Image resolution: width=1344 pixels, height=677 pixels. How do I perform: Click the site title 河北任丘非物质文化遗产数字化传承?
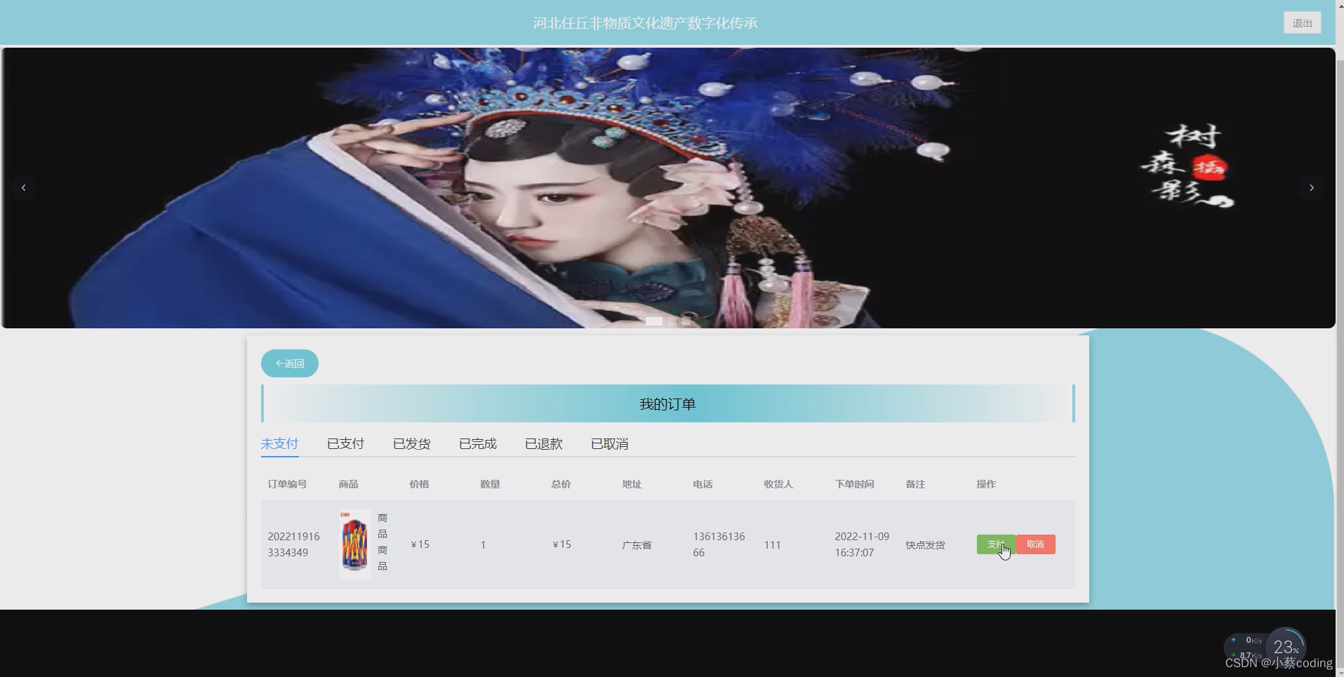(645, 23)
